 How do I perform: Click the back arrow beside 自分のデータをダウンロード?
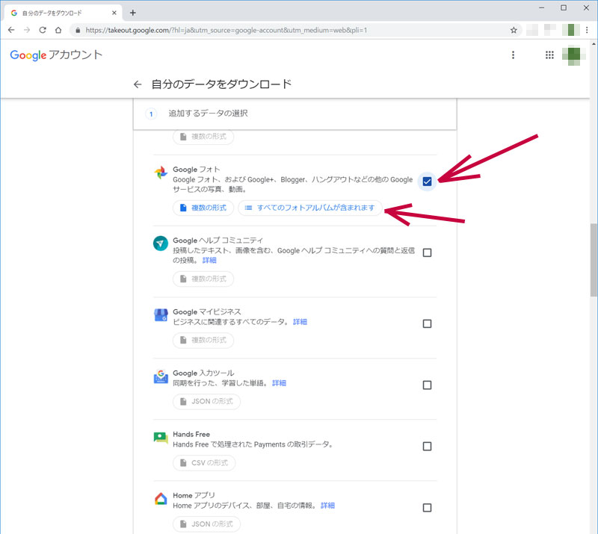[137, 84]
